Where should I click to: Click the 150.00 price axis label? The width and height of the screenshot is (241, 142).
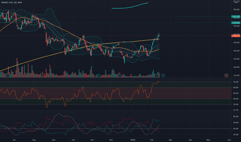click(236, 43)
